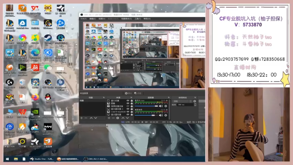Screen dimensions: 293x165
Task: Click the 滤镜 filters button
Action: pos(138,93)
